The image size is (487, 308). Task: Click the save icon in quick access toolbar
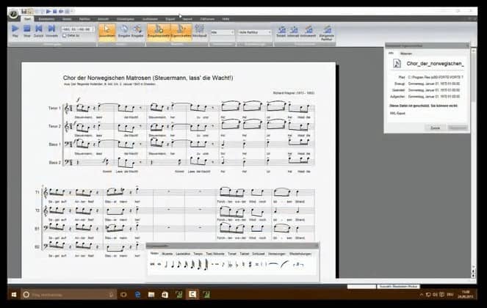tap(24, 12)
